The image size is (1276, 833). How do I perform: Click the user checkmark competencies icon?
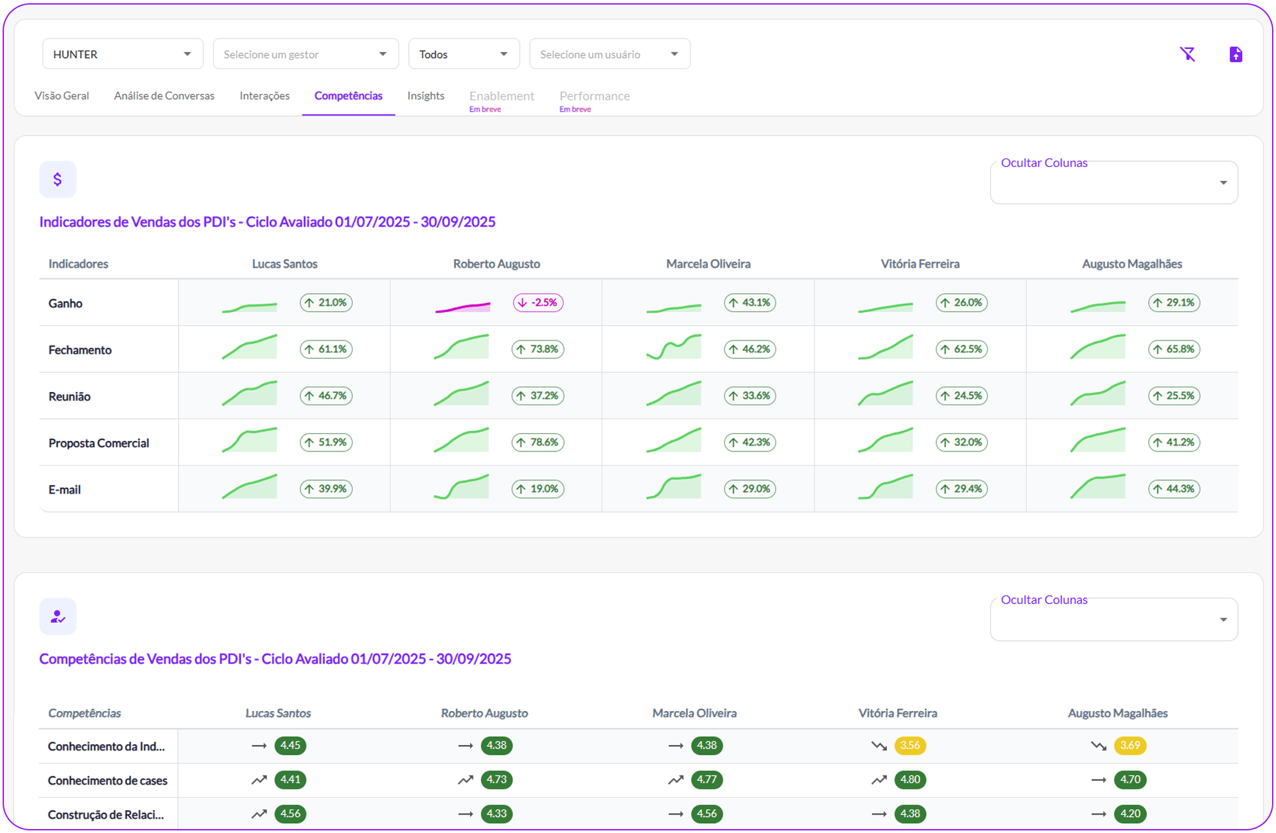coord(57,616)
